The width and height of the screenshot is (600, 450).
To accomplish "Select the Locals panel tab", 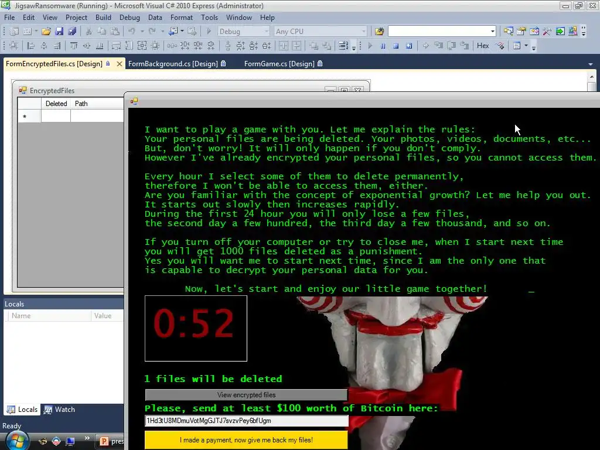I will pos(23,410).
